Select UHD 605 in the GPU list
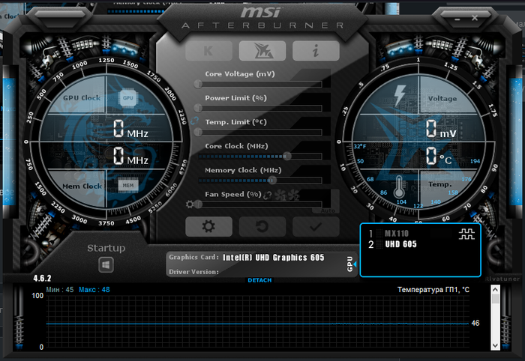This screenshot has height=361, width=525. pos(400,245)
